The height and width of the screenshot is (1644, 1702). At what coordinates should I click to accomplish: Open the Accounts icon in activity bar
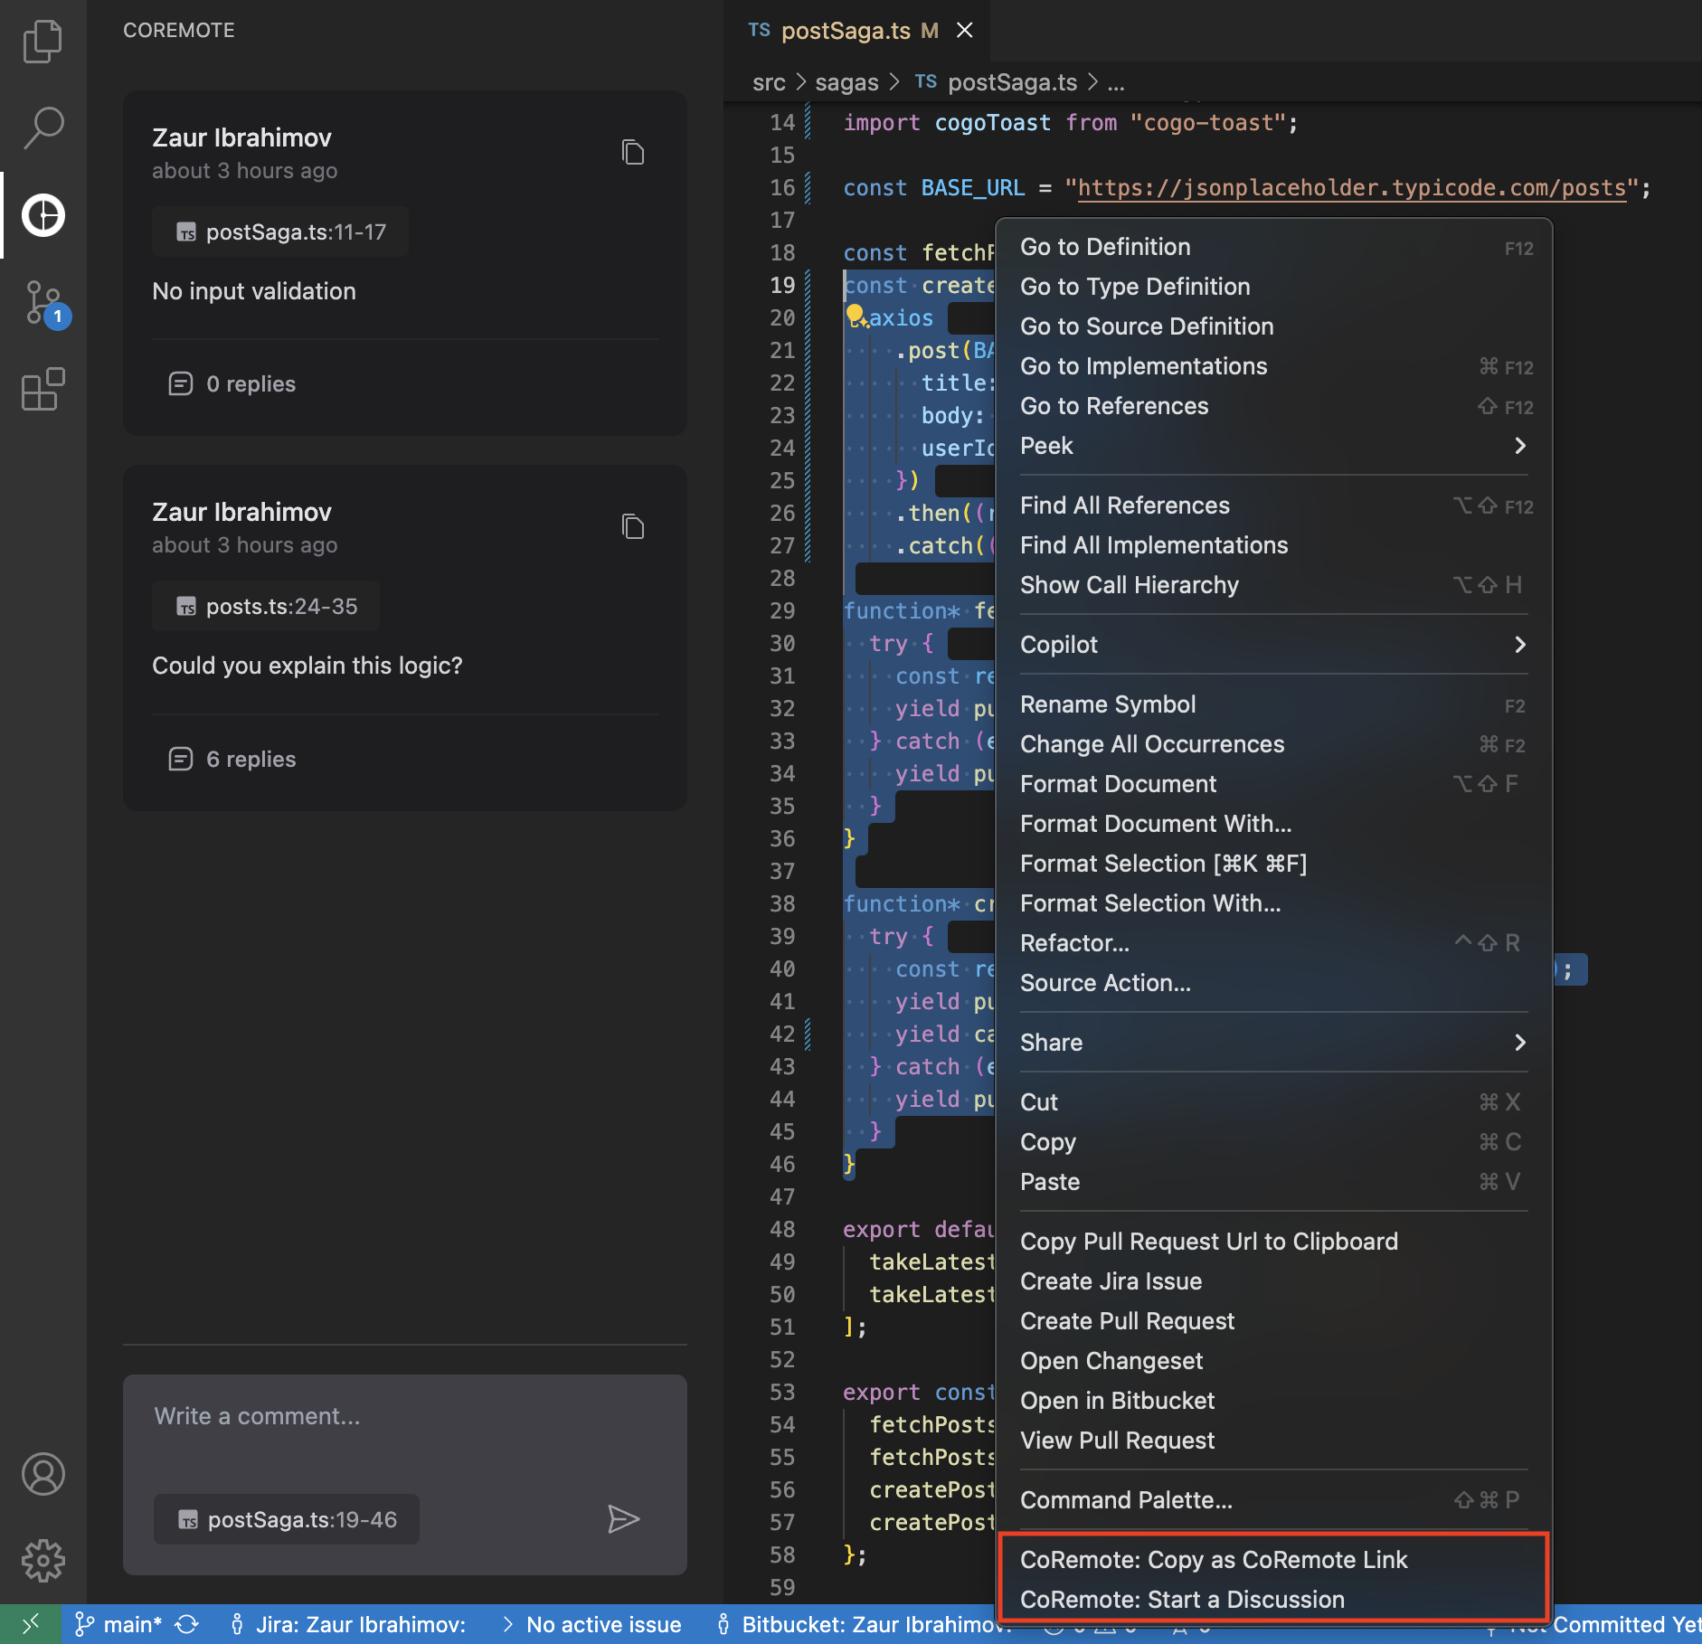click(43, 1474)
